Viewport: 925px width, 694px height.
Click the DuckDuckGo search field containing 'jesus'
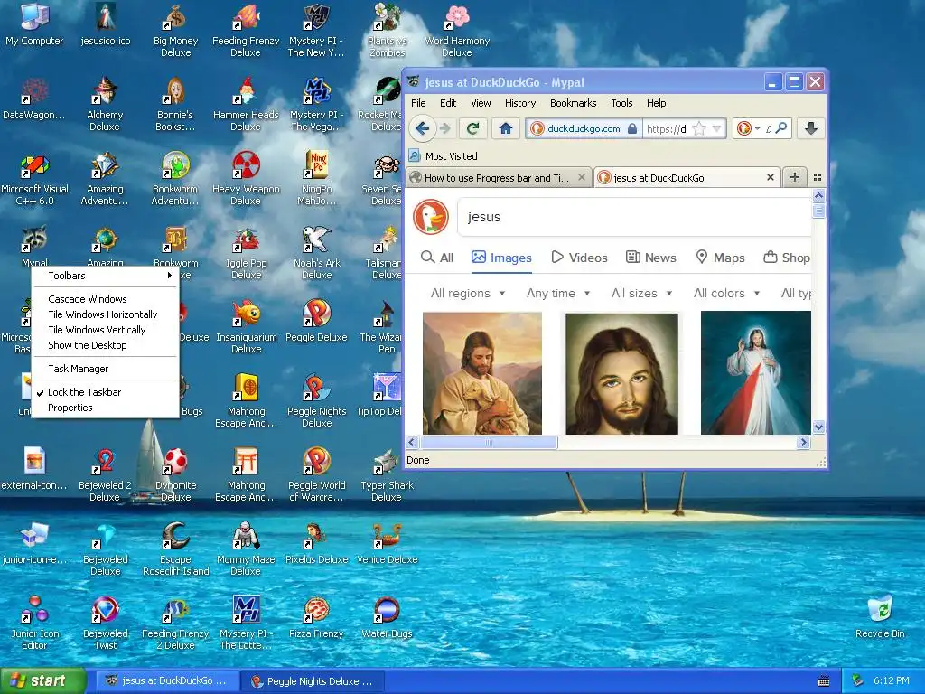635,217
